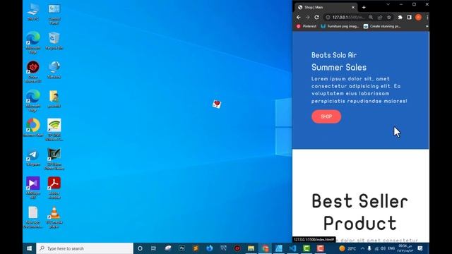The width and height of the screenshot is (452, 254).
Task: Open Chrome side panel icon
Action: (x=409, y=17)
